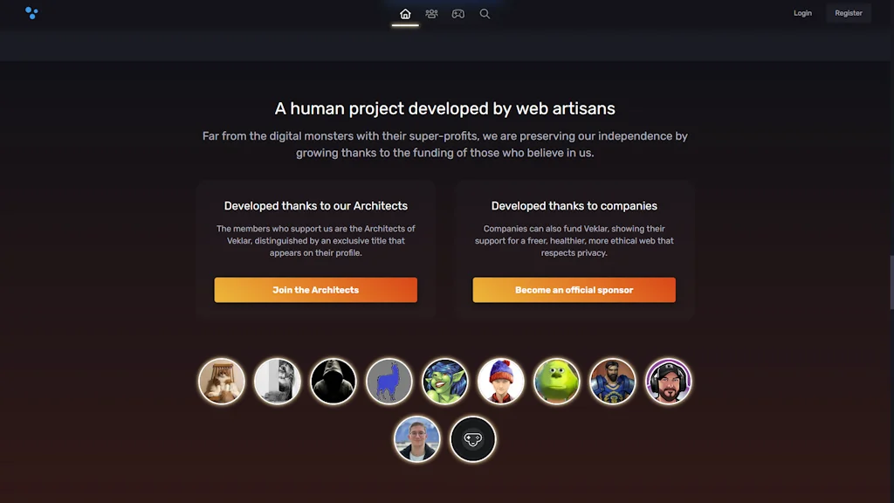This screenshot has width=894, height=503.
Task: Open the red beanie character avatar
Action: point(500,381)
